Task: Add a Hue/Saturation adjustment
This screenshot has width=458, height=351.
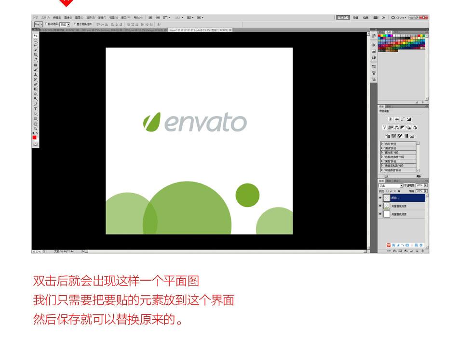Action: pyautogui.click(x=391, y=128)
